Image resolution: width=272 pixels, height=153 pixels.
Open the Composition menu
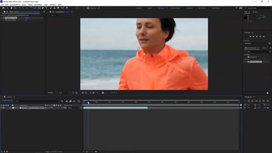pos(15,5)
